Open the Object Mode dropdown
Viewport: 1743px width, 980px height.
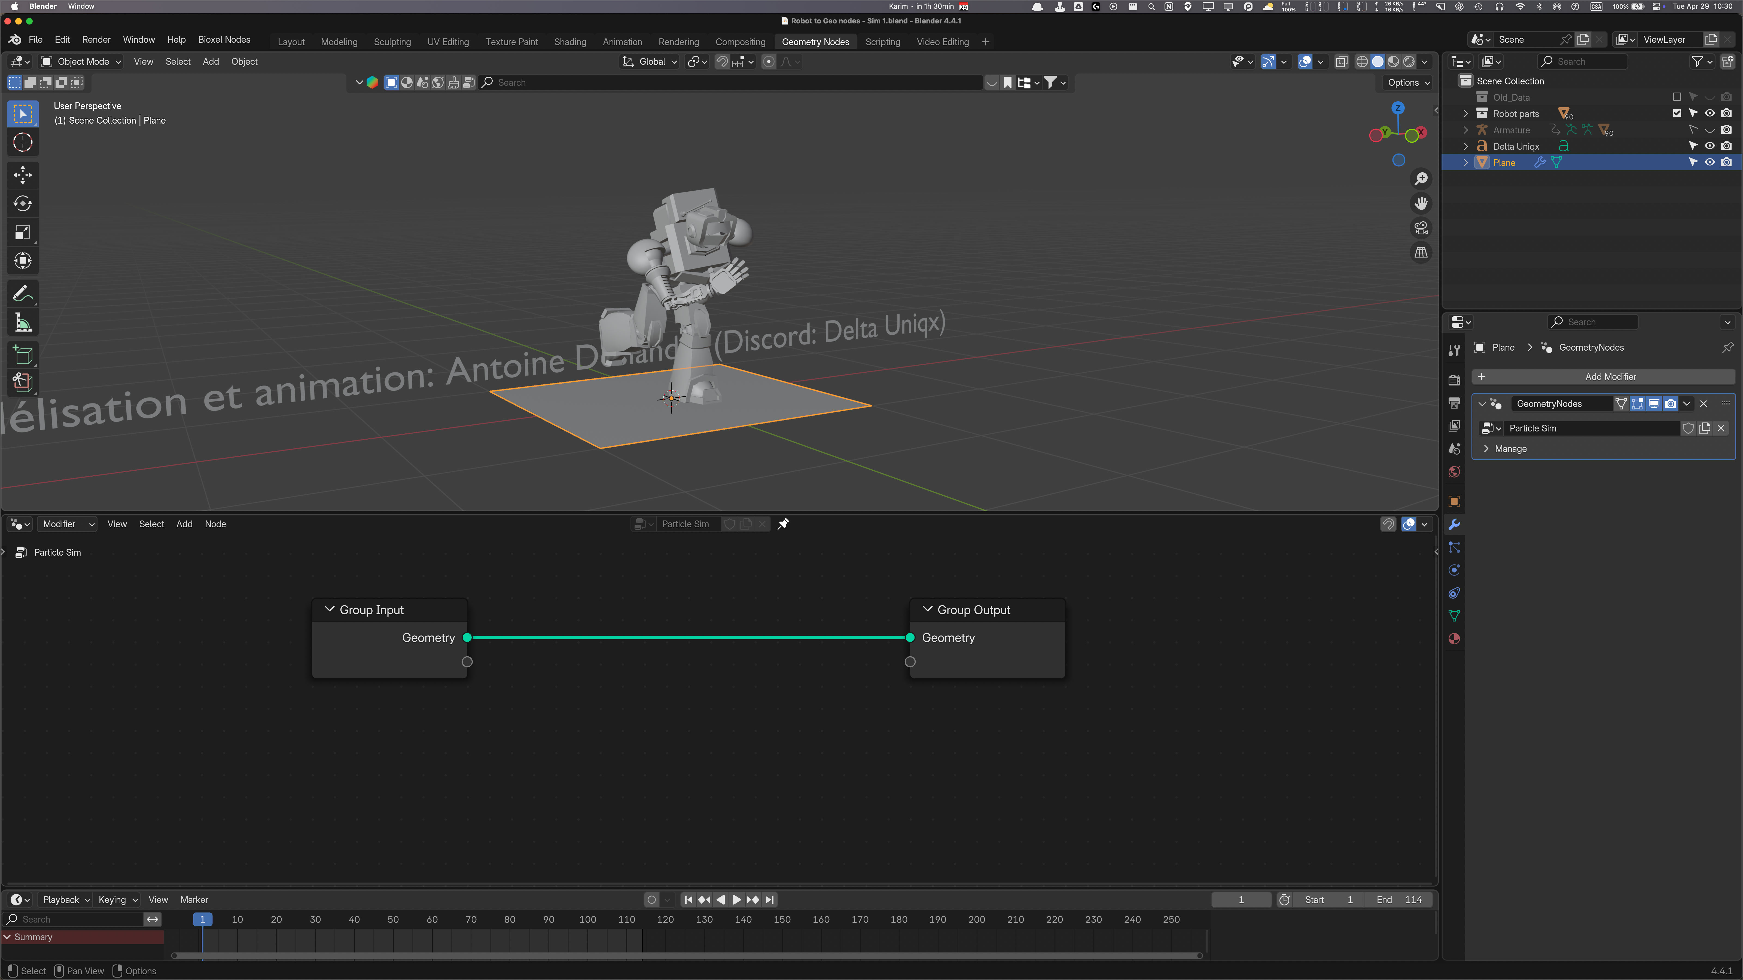pyautogui.click(x=81, y=62)
